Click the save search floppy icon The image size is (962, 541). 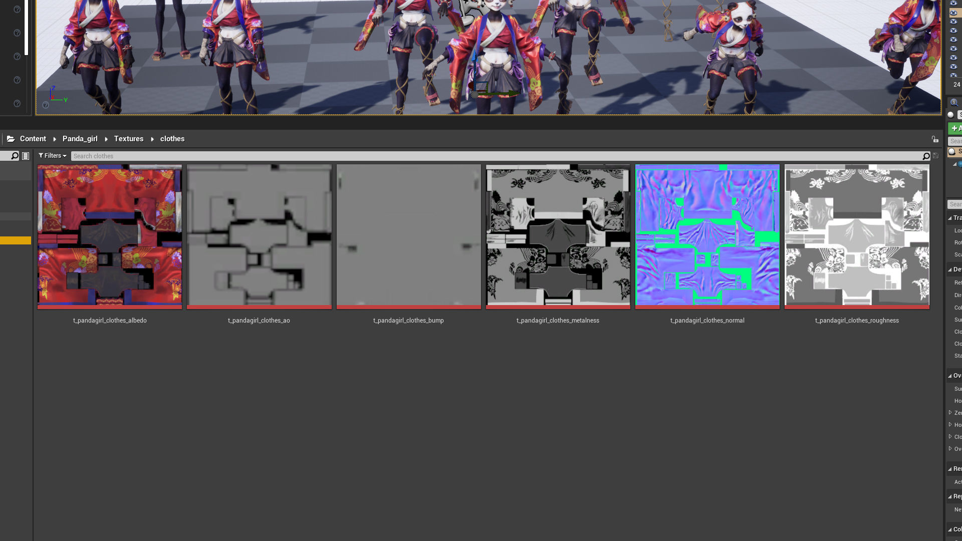click(x=935, y=156)
